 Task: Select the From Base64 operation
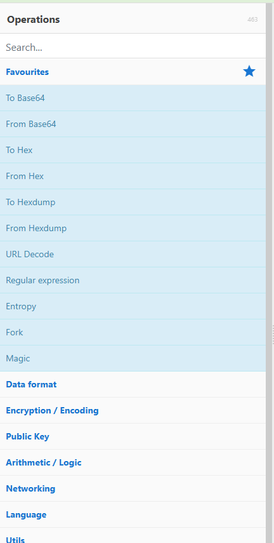133,124
